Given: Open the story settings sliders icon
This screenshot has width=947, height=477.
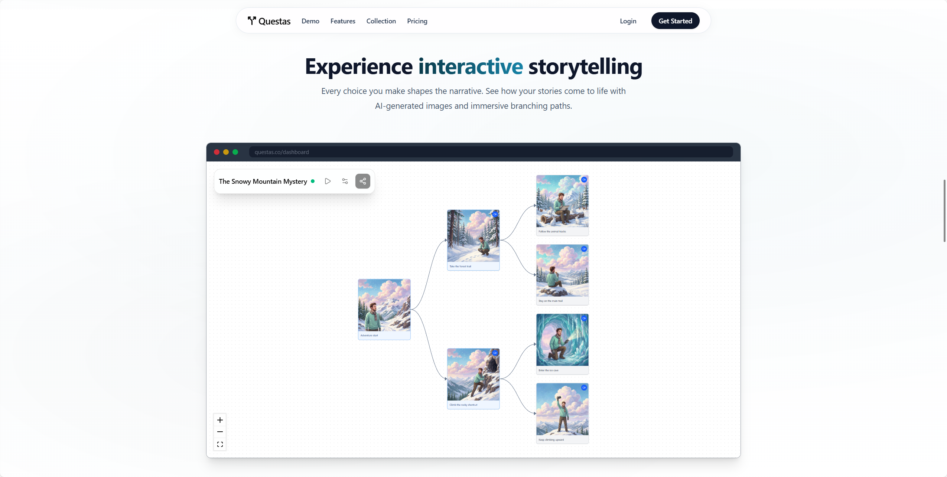Looking at the screenshot, I should pos(345,181).
